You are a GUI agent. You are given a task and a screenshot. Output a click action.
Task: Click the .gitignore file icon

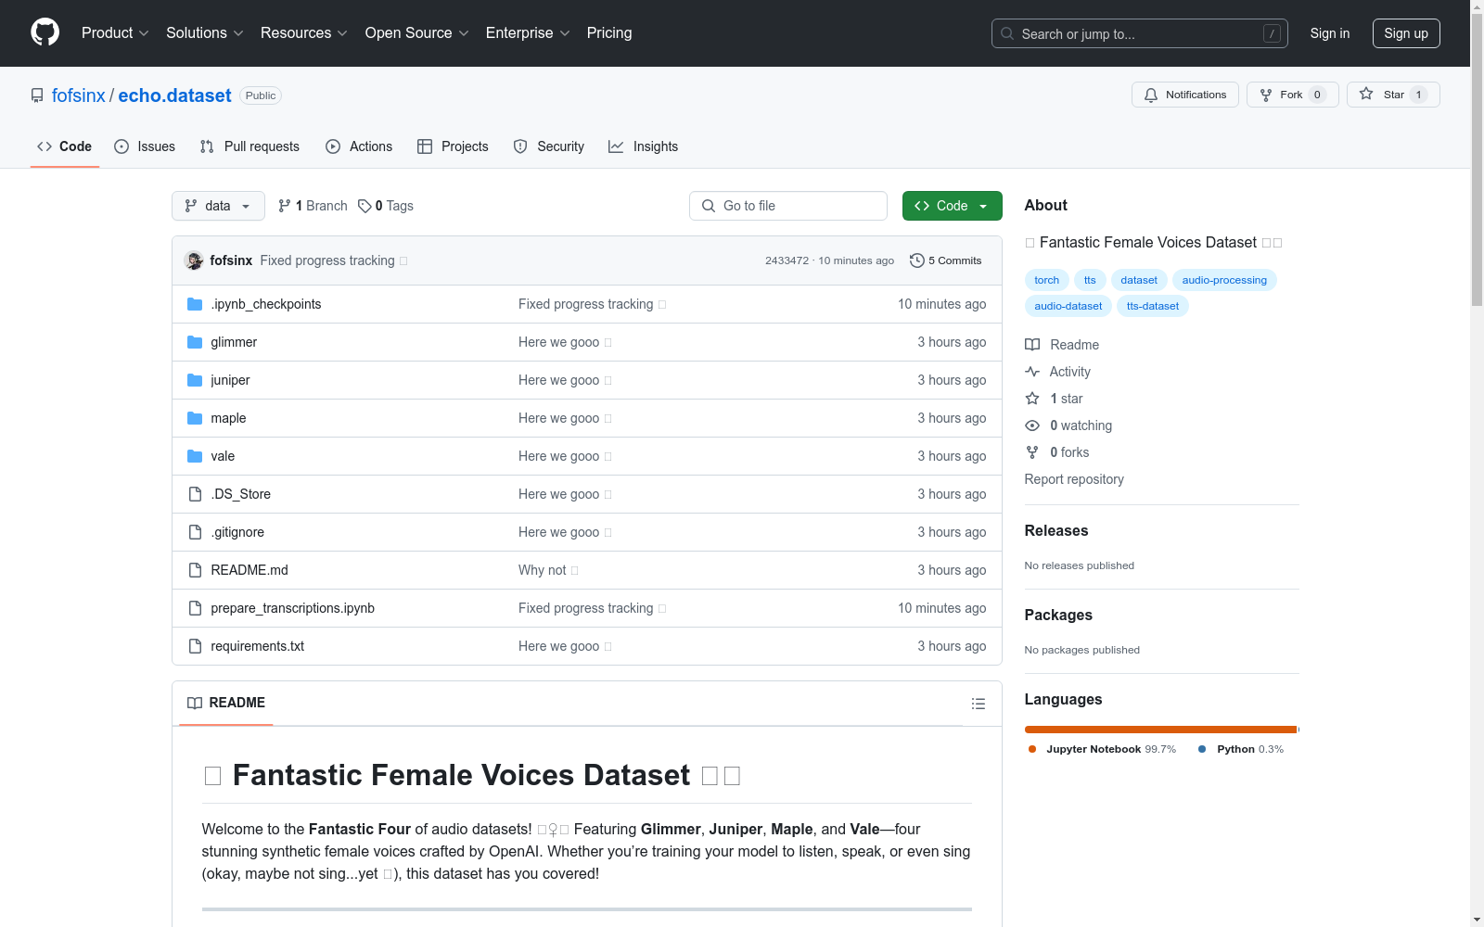coord(195,532)
